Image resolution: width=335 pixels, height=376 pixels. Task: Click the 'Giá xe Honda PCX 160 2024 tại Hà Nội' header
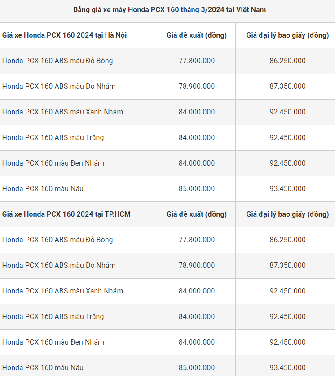(x=65, y=35)
